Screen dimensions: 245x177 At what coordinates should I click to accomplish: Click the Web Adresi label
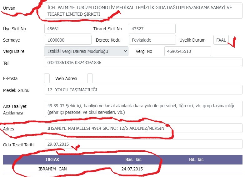coord(66,78)
